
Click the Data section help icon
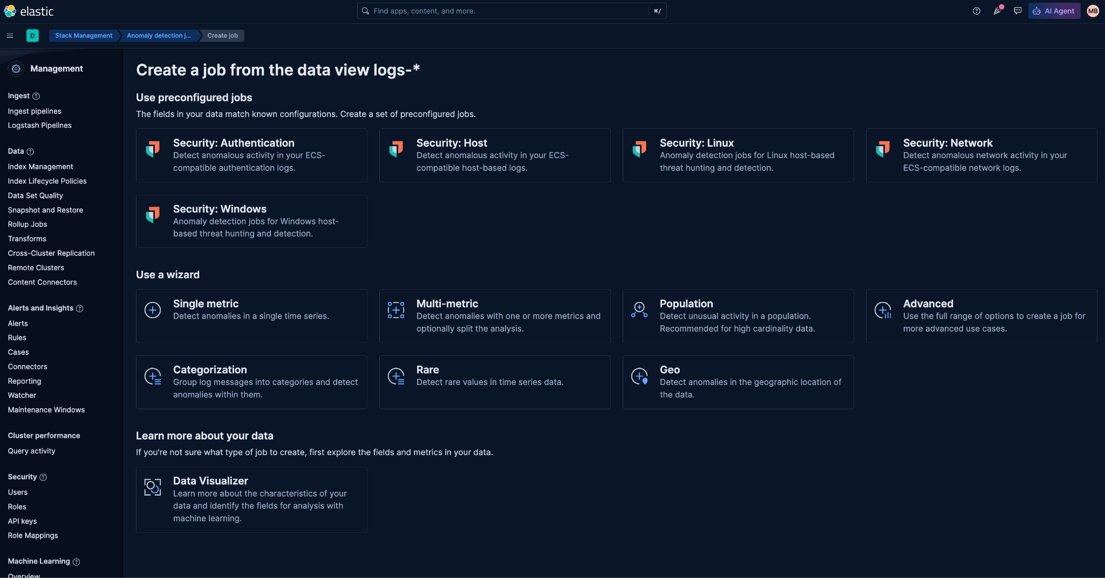click(x=30, y=152)
